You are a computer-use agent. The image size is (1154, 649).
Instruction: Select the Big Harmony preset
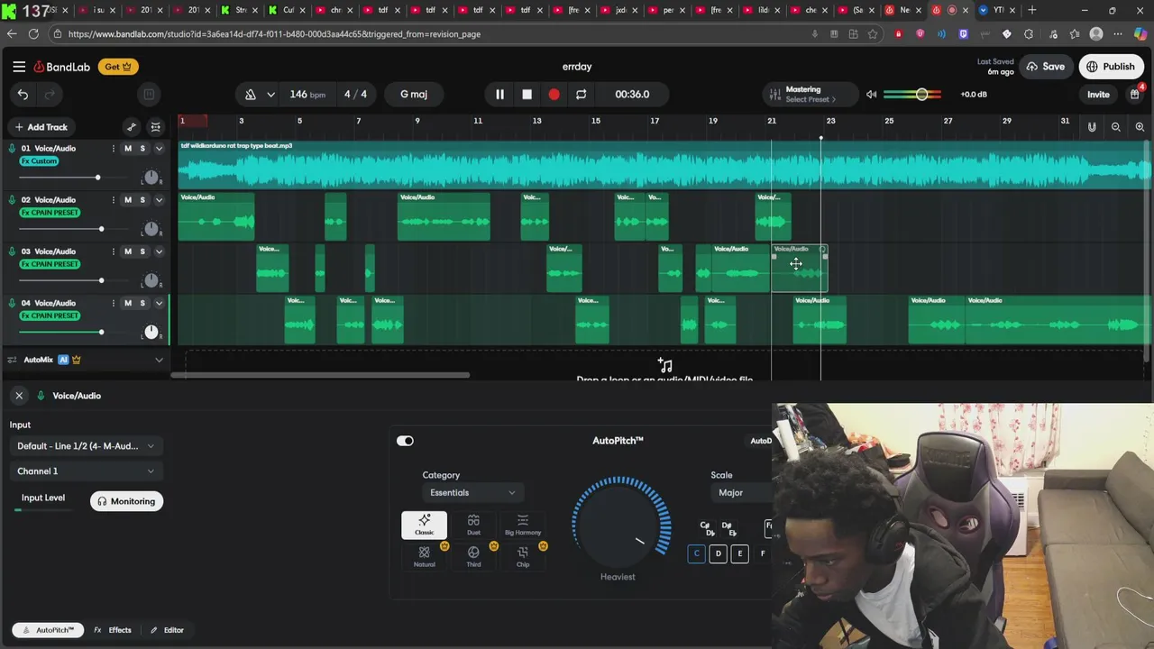pos(523,525)
